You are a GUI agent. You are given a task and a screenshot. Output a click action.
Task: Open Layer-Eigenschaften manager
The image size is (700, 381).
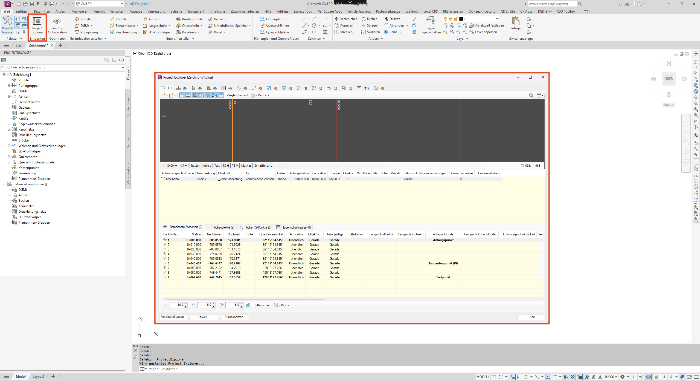(x=431, y=25)
